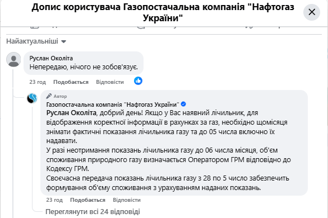Click the Автор label above the company name
This screenshot has width=328, height=218.
click(60, 96)
